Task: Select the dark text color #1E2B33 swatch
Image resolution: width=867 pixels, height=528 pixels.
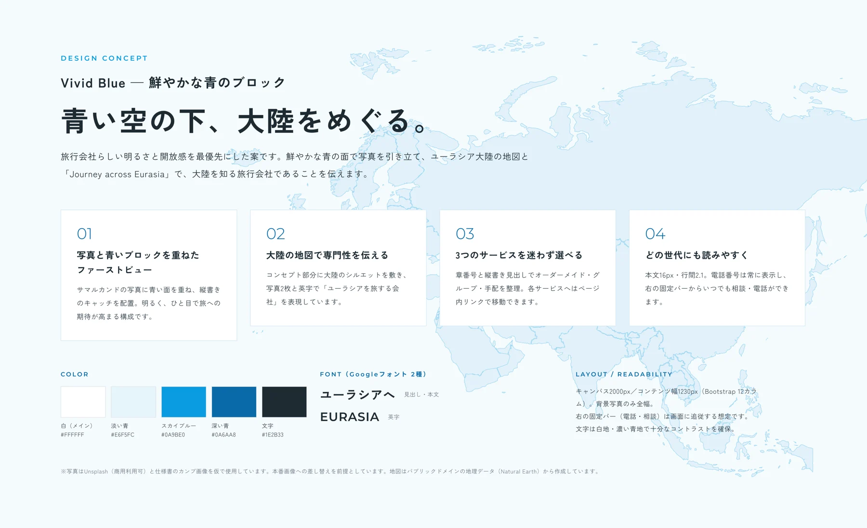Action: tap(284, 402)
